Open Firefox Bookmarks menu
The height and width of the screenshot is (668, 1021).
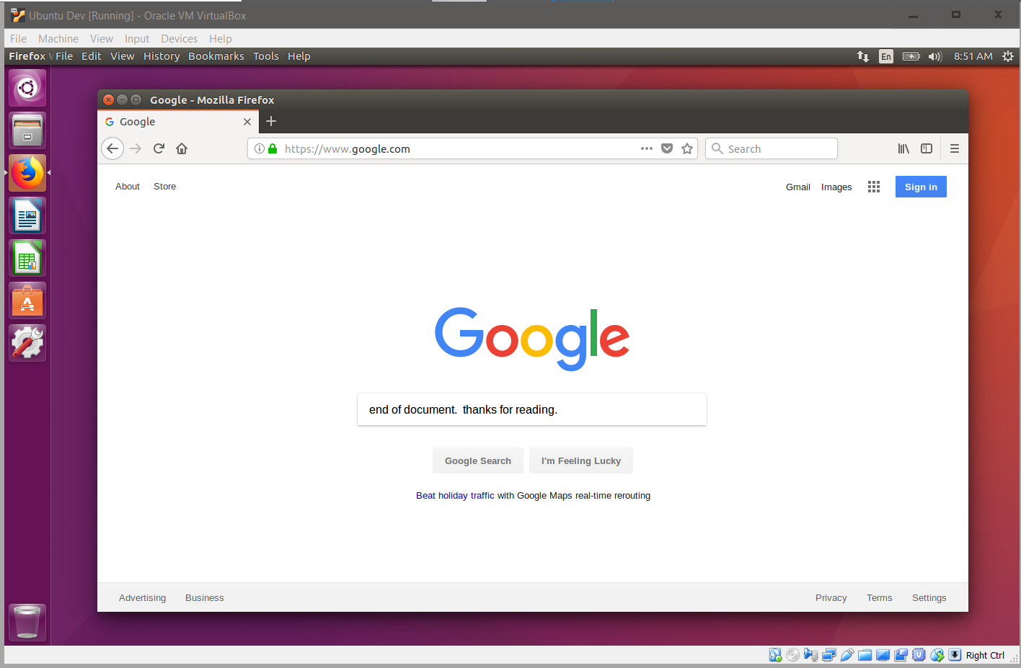[216, 56]
